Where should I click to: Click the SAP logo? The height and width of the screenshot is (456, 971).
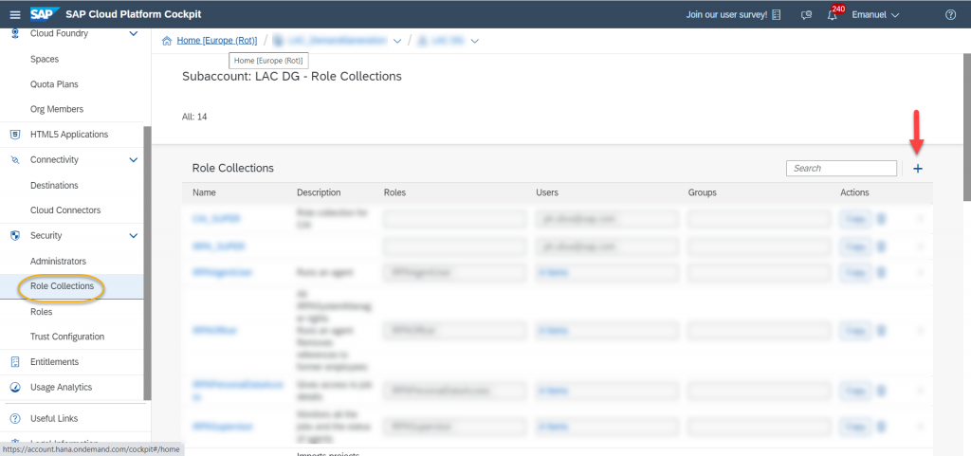(46, 14)
